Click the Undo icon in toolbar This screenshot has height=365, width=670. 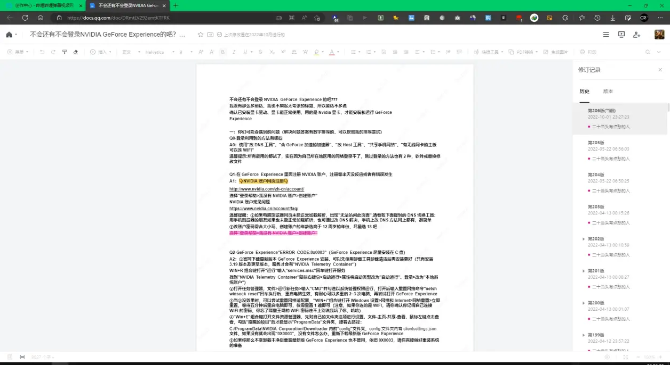(x=42, y=52)
